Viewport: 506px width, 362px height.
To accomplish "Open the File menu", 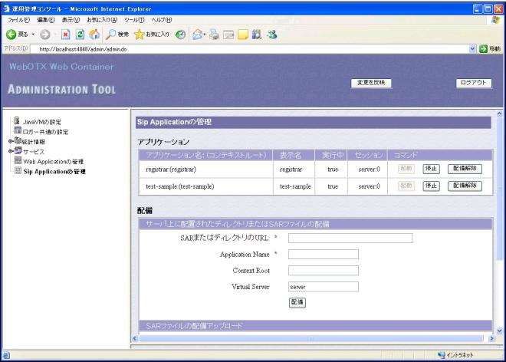I will [18, 20].
